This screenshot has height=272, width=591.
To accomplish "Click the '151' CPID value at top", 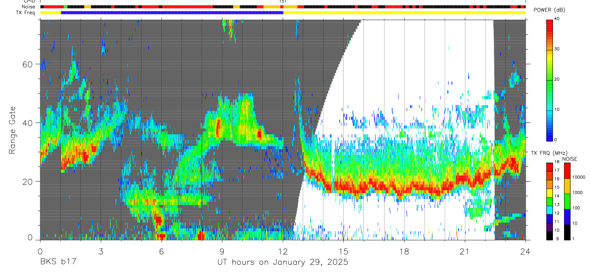I will pyautogui.click(x=283, y=2).
